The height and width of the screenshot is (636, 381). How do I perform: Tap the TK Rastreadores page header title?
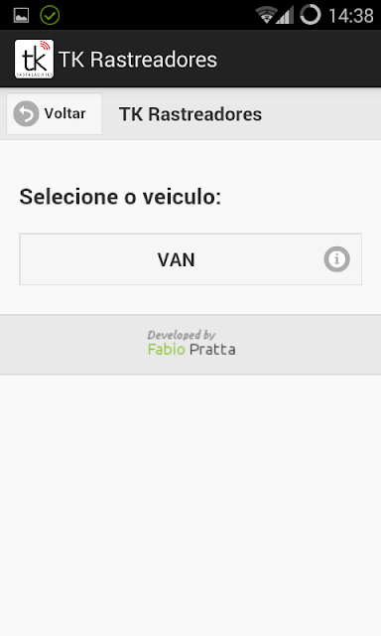coord(190,114)
